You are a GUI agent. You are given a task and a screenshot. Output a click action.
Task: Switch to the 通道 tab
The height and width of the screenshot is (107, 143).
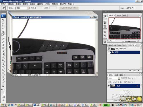coord(116,75)
